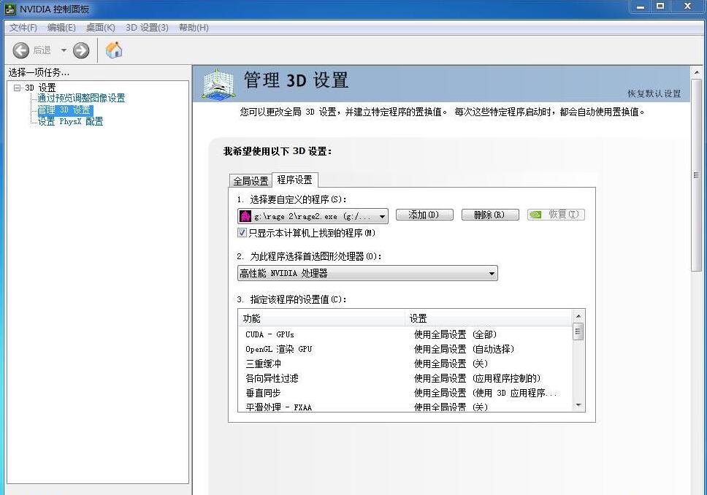The width and height of the screenshot is (707, 495).
Task: Click the 3D settings header illustration icon
Action: coord(218,84)
